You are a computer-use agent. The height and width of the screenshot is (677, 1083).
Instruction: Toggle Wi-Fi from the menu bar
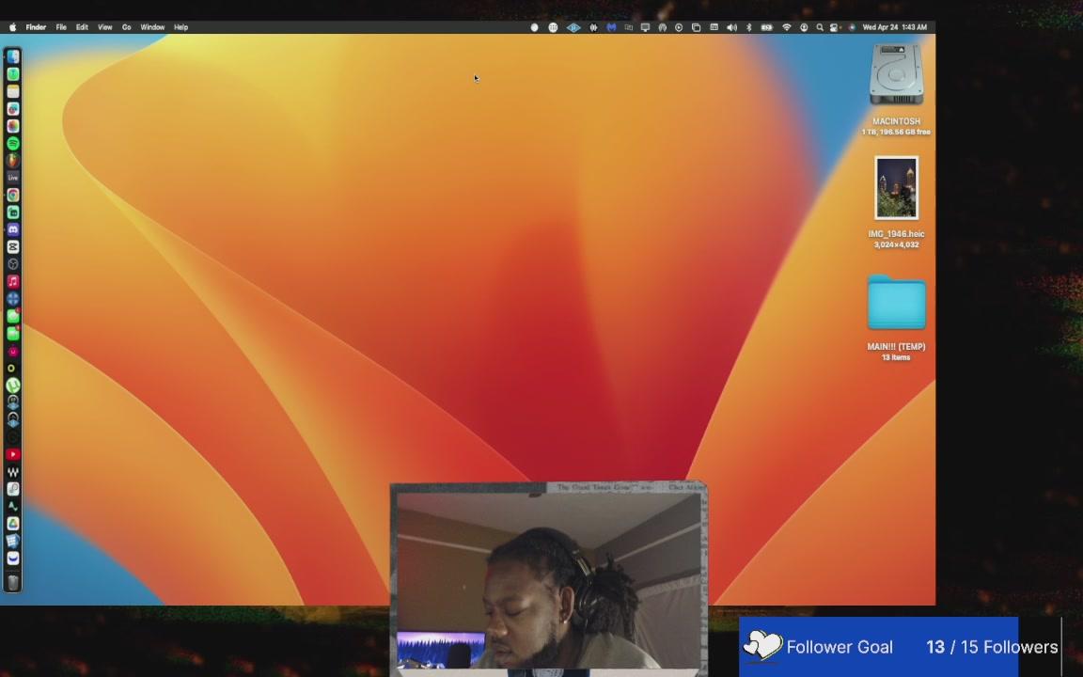coord(787,27)
